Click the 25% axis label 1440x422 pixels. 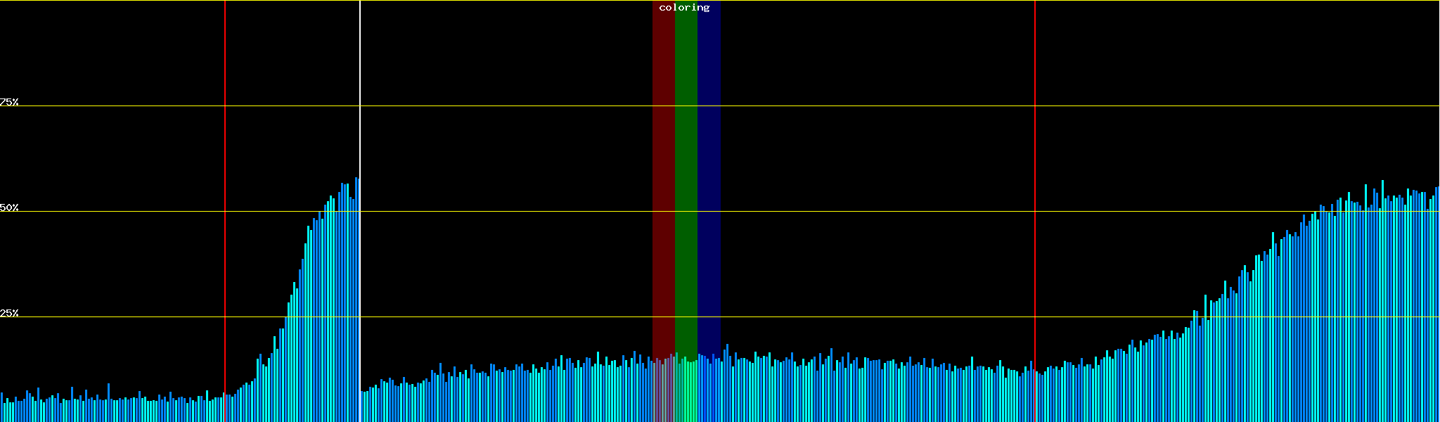pyautogui.click(x=9, y=313)
